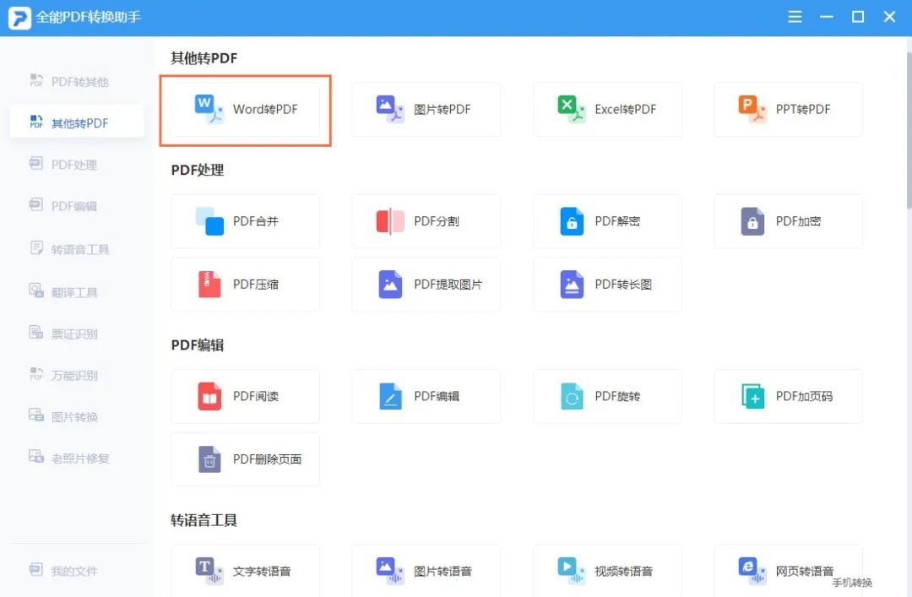Open the PDF阅读 reader icon
Image resolution: width=912 pixels, height=597 pixels.
point(209,396)
